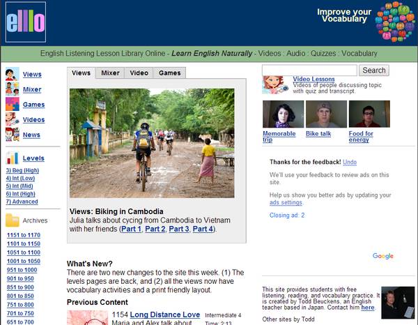Open the Memorable trip video thumbnail
418x325 pixels.
283,114
